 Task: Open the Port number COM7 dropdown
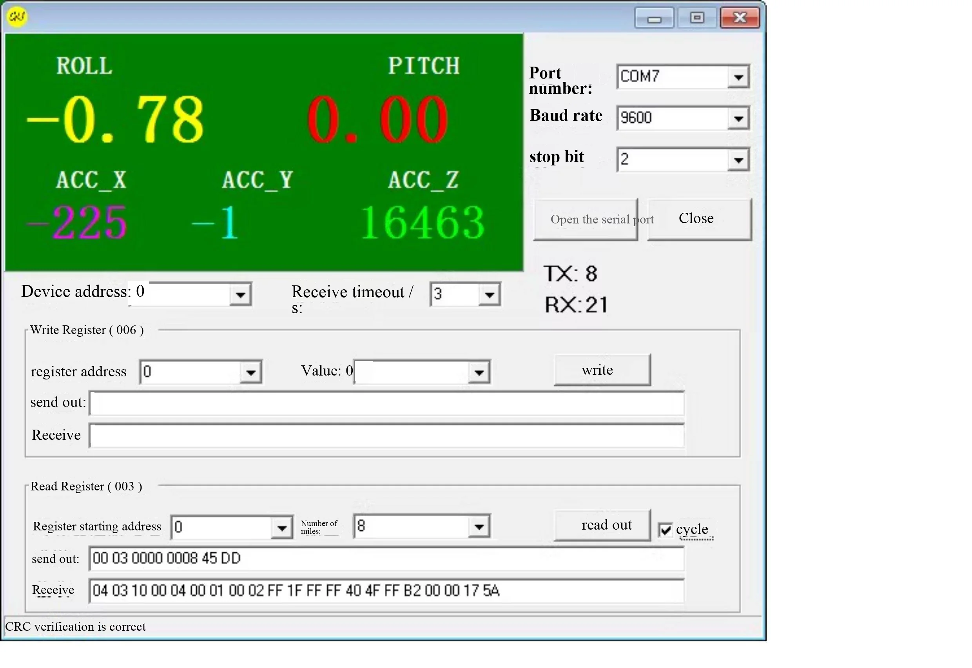click(738, 76)
